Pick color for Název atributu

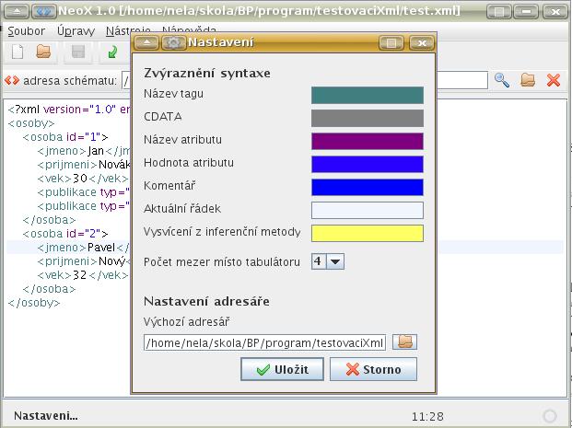pos(368,141)
